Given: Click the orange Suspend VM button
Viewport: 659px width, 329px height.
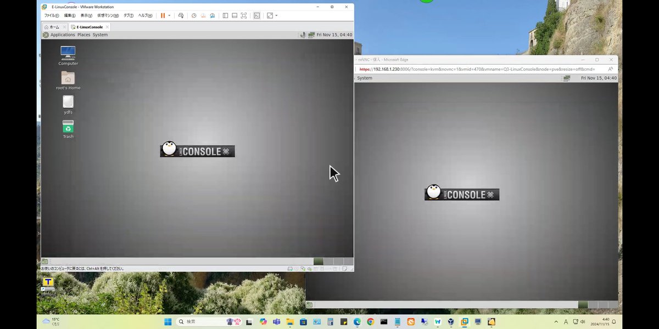Looking at the screenshot, I should tap(163, 15).
